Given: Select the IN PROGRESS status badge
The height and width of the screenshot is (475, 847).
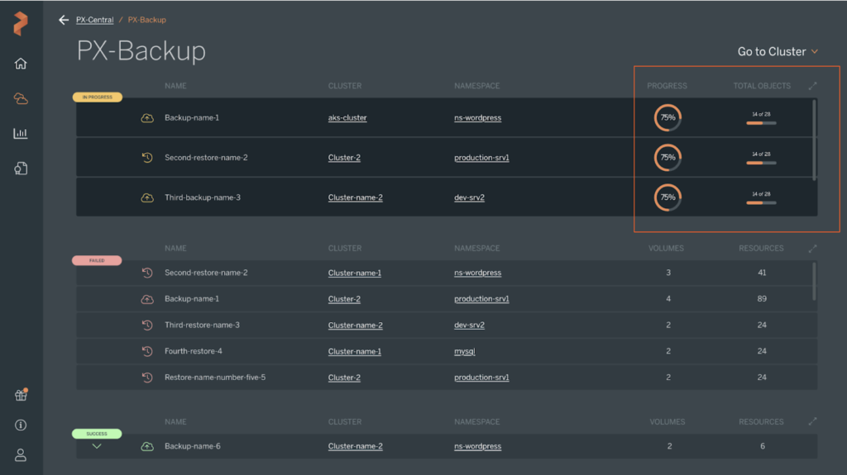Looking at the screenshot, I should click(x=97, y=97).
